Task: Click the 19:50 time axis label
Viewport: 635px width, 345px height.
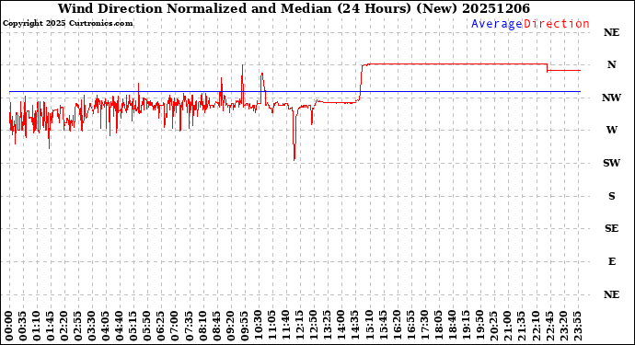Action: (479, 327)
